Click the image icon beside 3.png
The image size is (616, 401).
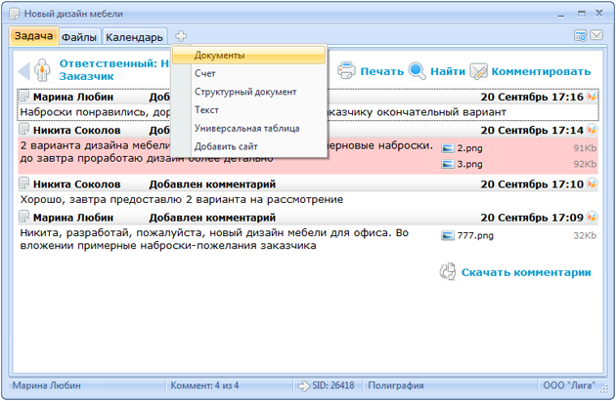point(448,164)
